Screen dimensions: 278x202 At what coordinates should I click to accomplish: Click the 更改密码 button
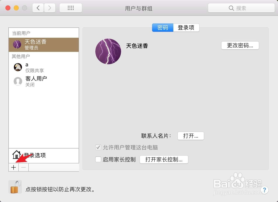240,45
